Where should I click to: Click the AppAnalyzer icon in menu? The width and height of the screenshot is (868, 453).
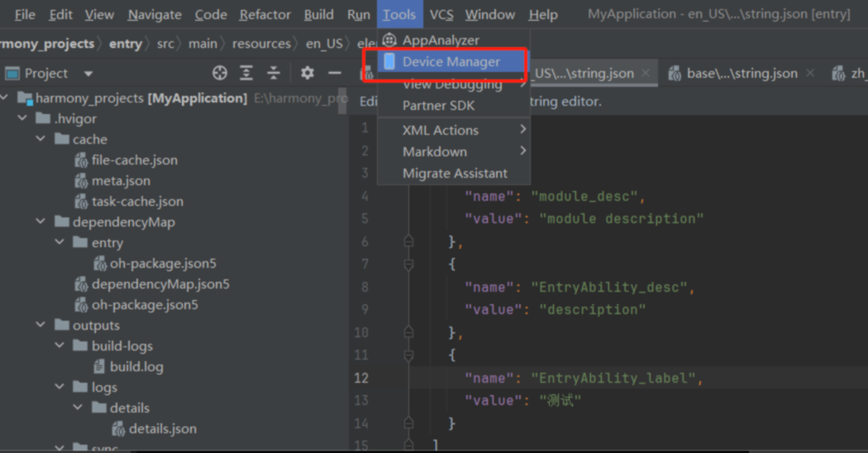[x=389, y=40]
